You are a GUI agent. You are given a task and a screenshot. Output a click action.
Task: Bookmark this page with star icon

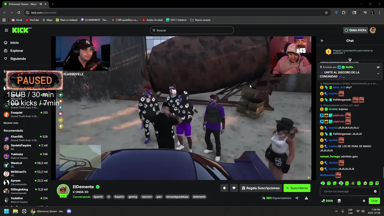click(x=326, y=13)
